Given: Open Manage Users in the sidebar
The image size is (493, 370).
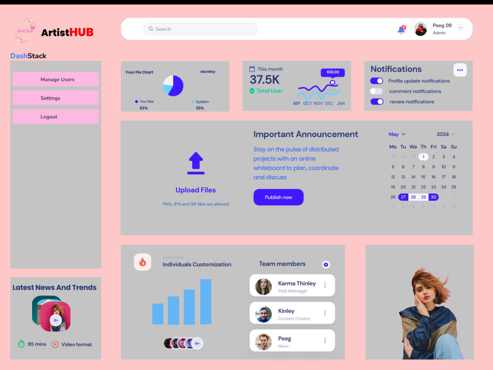Looking at the screenshot, I should [x=56, y=79].
